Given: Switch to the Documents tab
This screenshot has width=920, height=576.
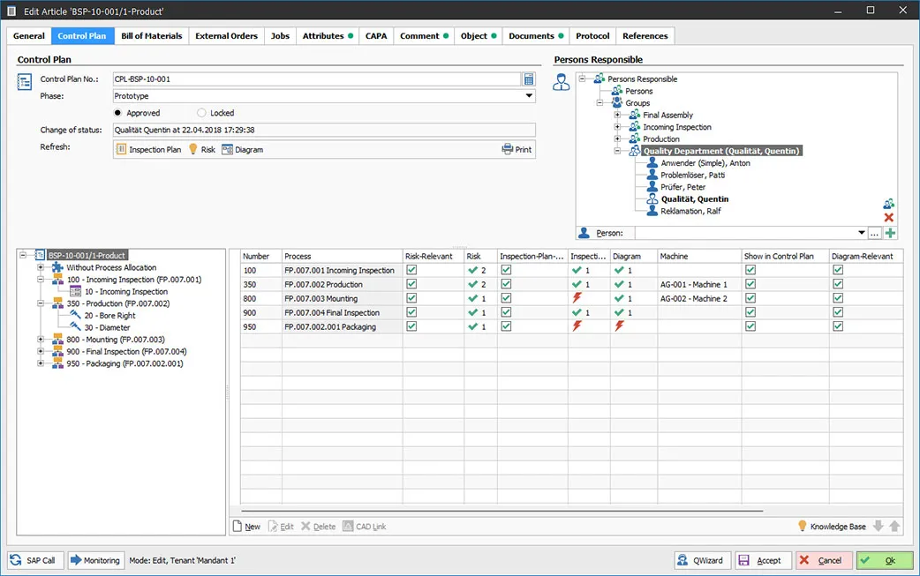Looking at the screenshot, I should [536, 36].
